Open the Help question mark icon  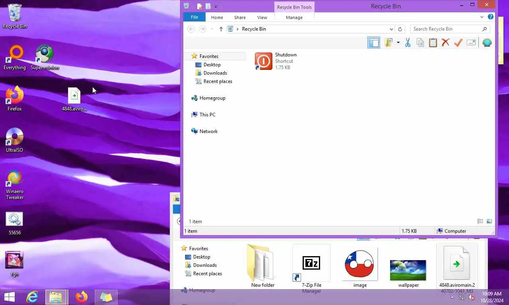pos(491,17)
